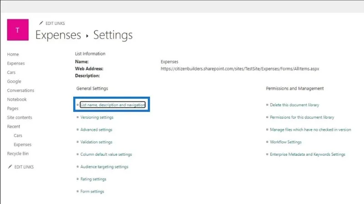This screenshot has width=364, height=204.
Task: Click the Description label
Action: (87, 75)
